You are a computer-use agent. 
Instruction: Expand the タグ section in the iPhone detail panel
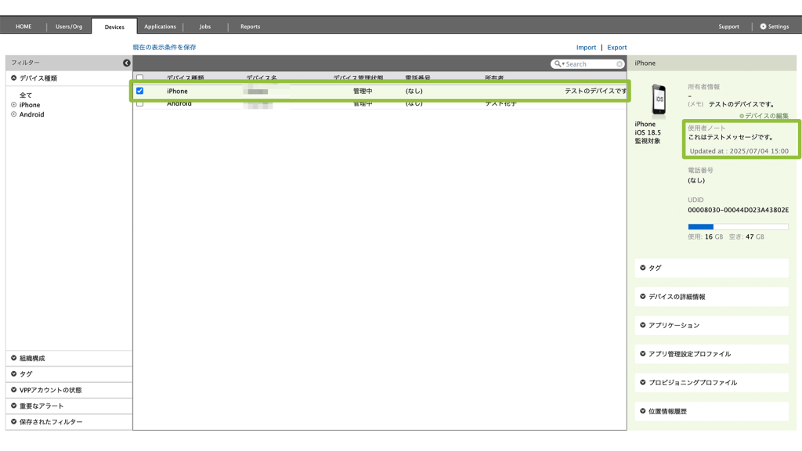tap(711, 268)
